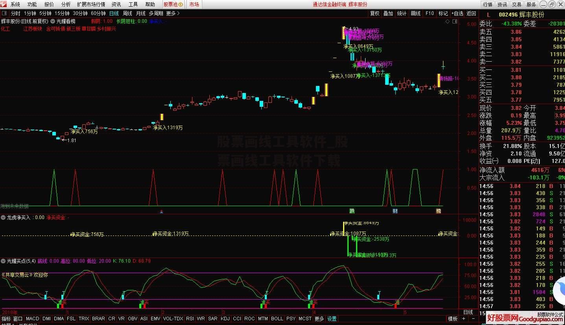
Task: Switch to the 市场 tab
Action: pos(194,4)
